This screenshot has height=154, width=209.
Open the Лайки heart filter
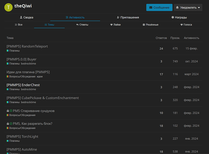coord(115,25)
